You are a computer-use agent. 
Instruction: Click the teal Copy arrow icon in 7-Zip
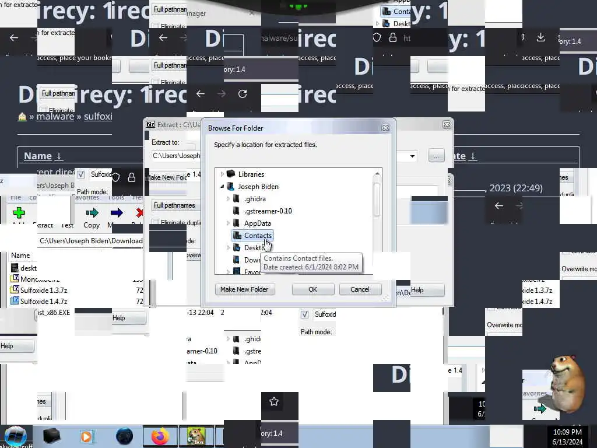pyautogui.click(x=92, y=212)
